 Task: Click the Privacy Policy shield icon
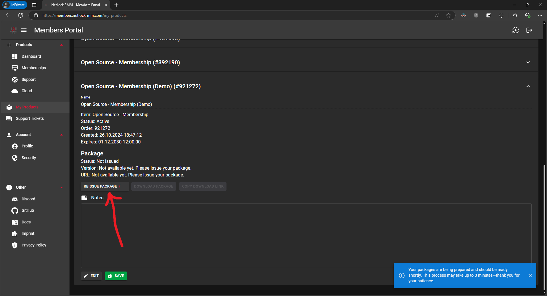click(x=15, y=245)
